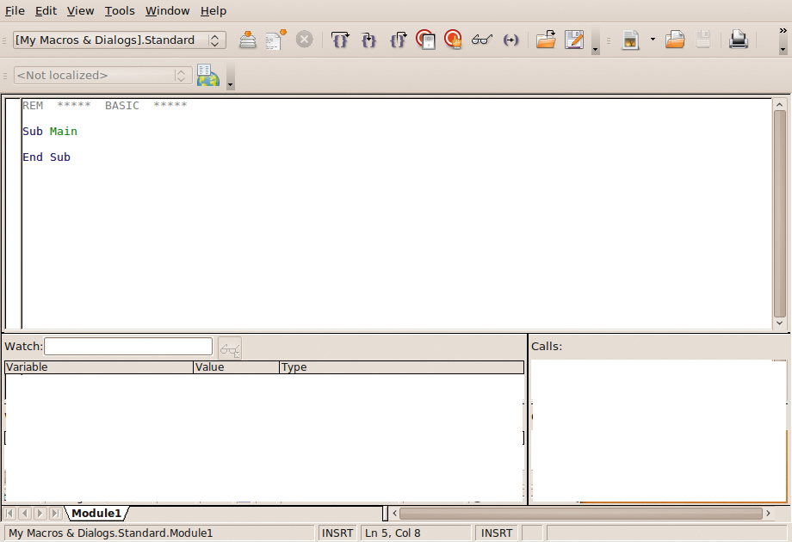Click the 'REM ***** BASIC *****' comment line
This screenshot has width=792, height=542.
pyautogui.click(x=104, y=106)
